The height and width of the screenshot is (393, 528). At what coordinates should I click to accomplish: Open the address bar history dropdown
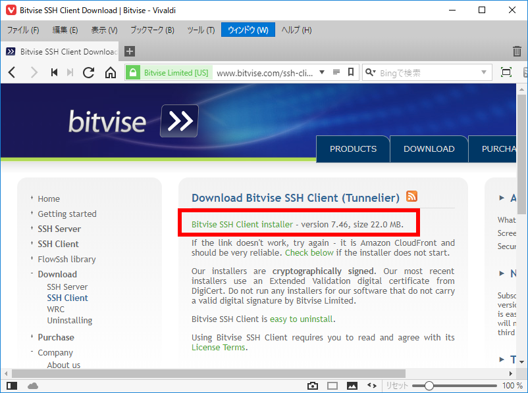322,72
